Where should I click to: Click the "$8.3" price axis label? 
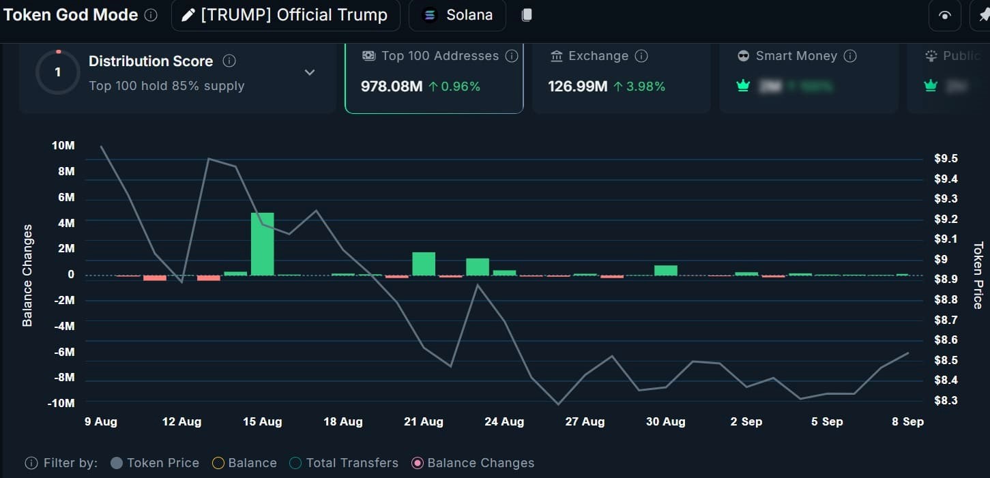946,400
